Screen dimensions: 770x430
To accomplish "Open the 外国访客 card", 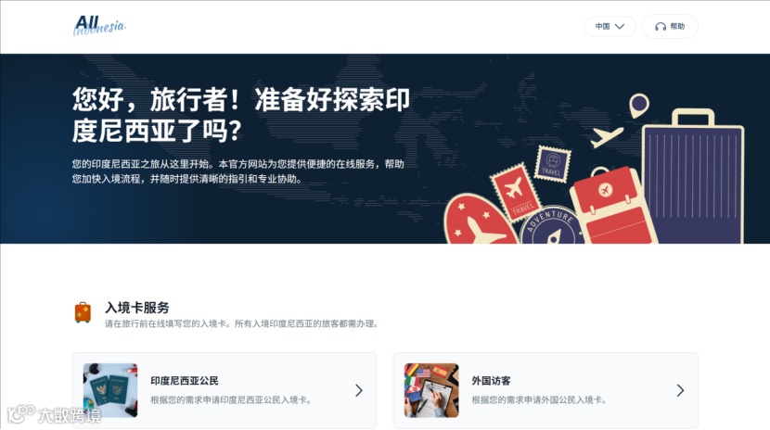I will (x=545, y=390).
